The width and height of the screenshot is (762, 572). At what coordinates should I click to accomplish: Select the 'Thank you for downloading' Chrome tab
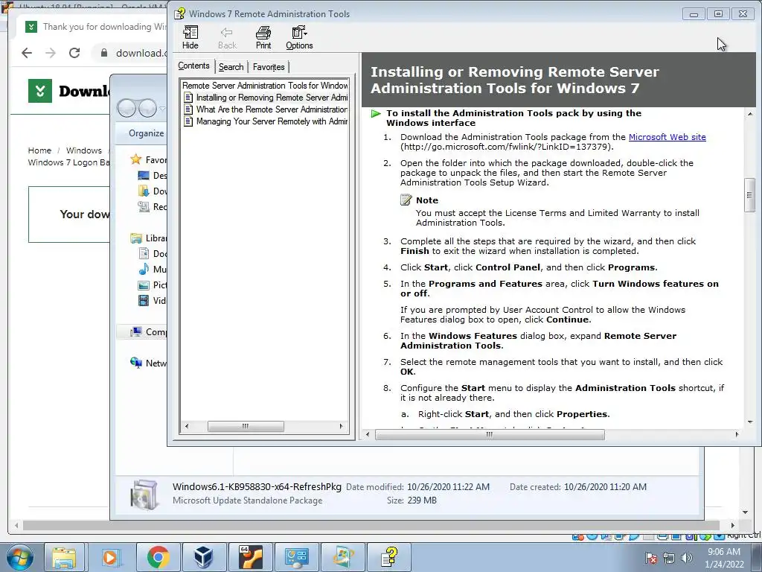[x=95, y=27]
